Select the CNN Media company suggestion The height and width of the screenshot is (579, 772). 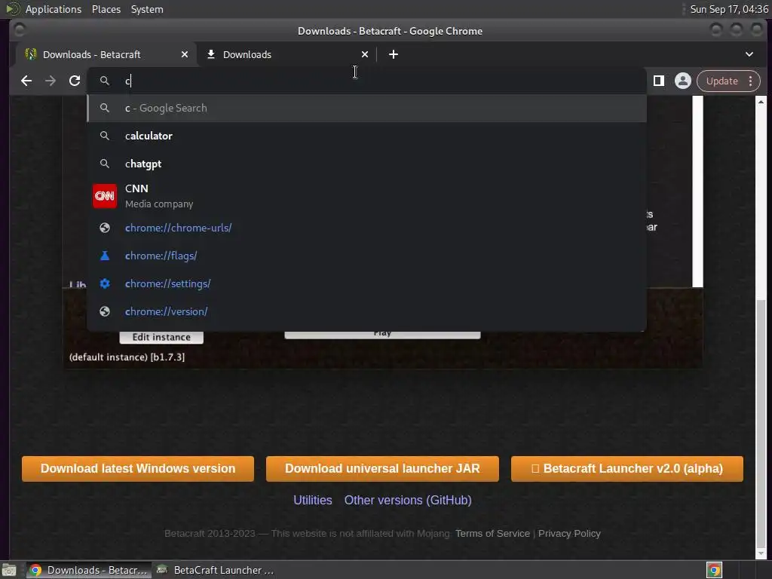pyautogui.click(x=367, y=196)
